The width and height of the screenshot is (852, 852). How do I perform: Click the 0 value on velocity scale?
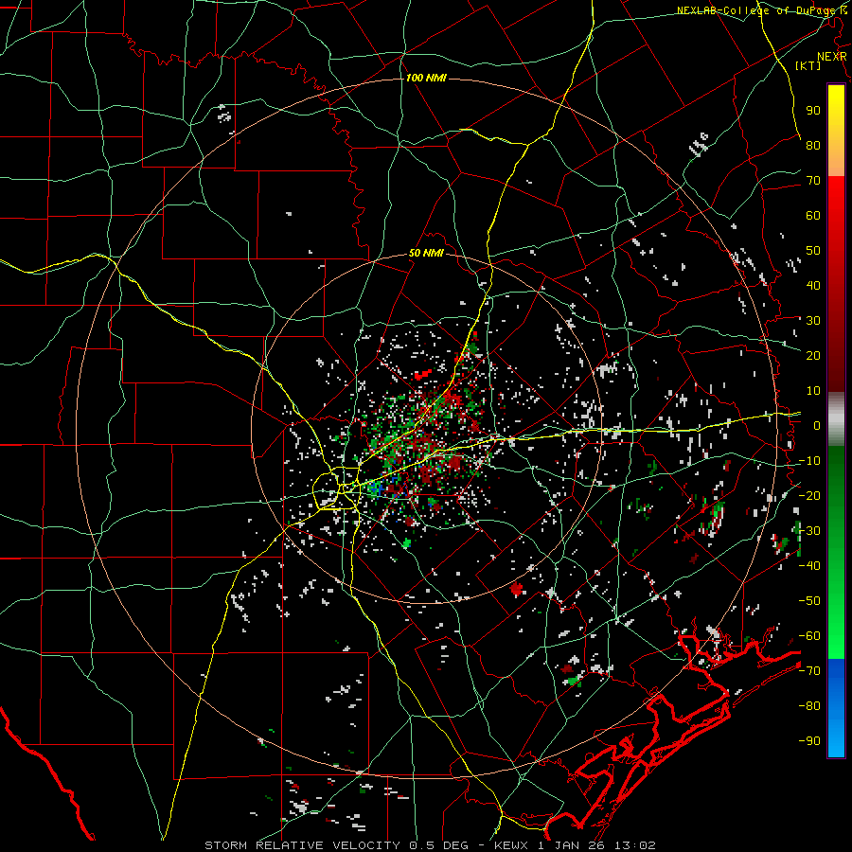pyautogui.click(x=817, y=425)
